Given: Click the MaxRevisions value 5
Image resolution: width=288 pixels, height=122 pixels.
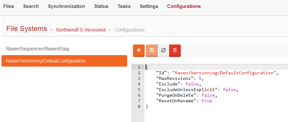Looking at the screenshot, I should pos(200,78).
